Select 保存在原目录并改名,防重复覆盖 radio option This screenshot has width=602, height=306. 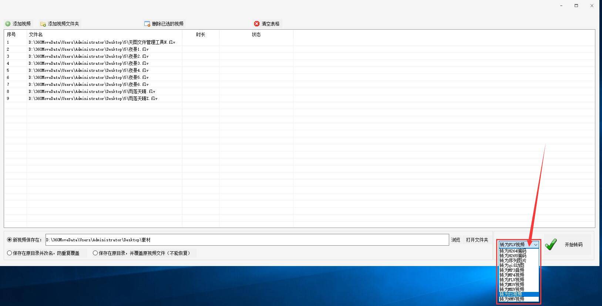coord(10,253)
